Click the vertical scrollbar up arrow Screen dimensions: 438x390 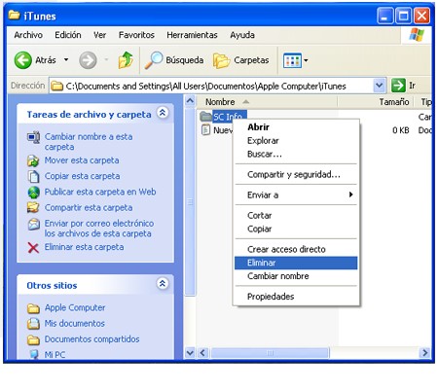click(190, 101)
